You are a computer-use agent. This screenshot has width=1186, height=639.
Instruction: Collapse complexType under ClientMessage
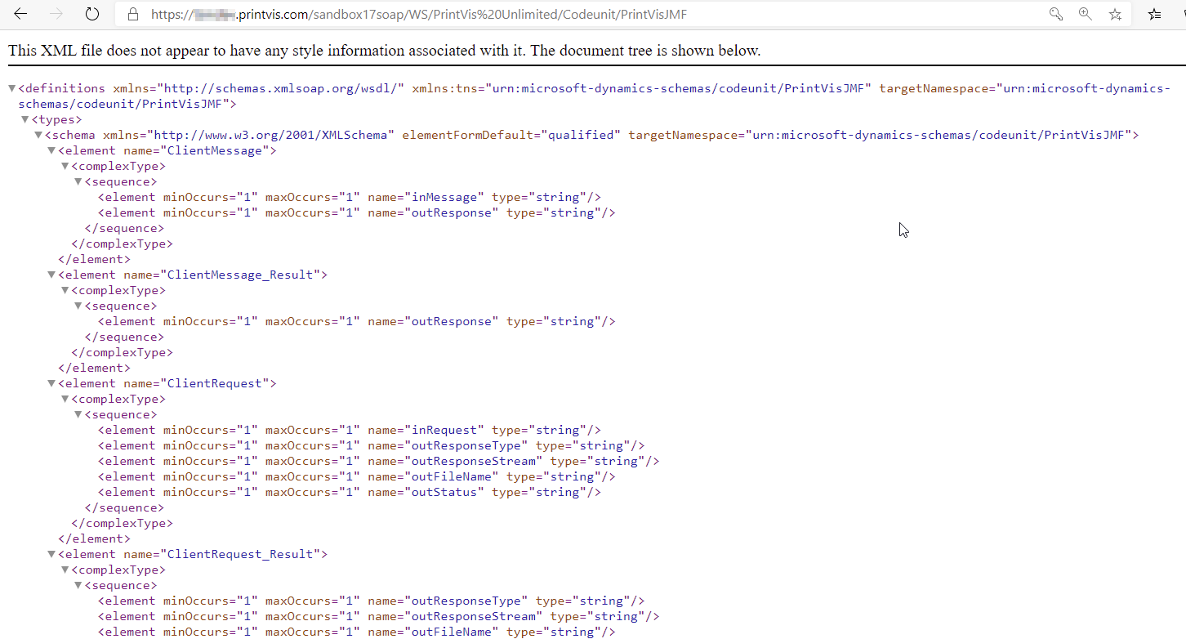pyautogui.click(x=65, y=167)
